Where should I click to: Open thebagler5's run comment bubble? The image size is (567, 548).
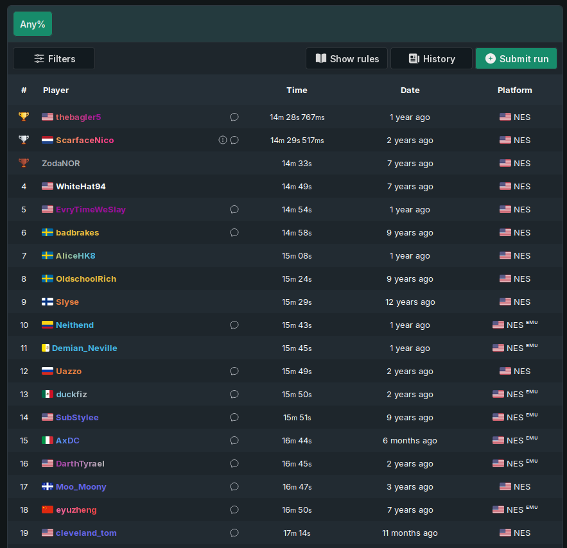tap(234, 117)
